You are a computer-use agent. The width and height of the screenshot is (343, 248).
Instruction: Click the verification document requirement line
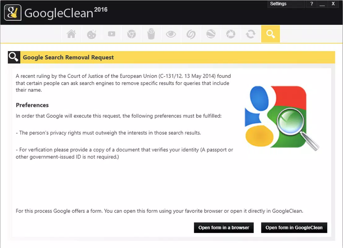point(124,153)
